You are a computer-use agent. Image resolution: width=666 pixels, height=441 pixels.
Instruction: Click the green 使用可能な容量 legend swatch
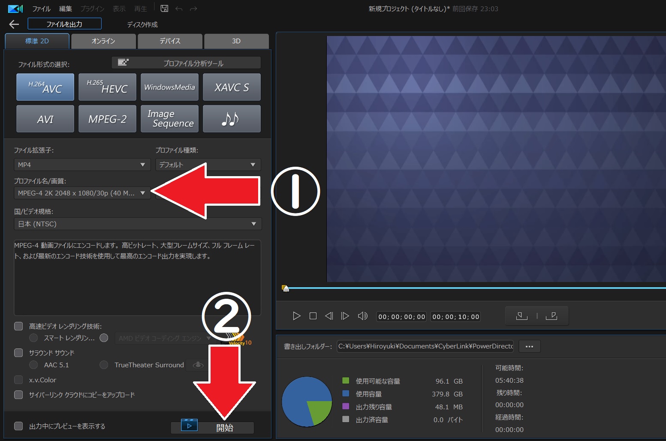point(346,381)
